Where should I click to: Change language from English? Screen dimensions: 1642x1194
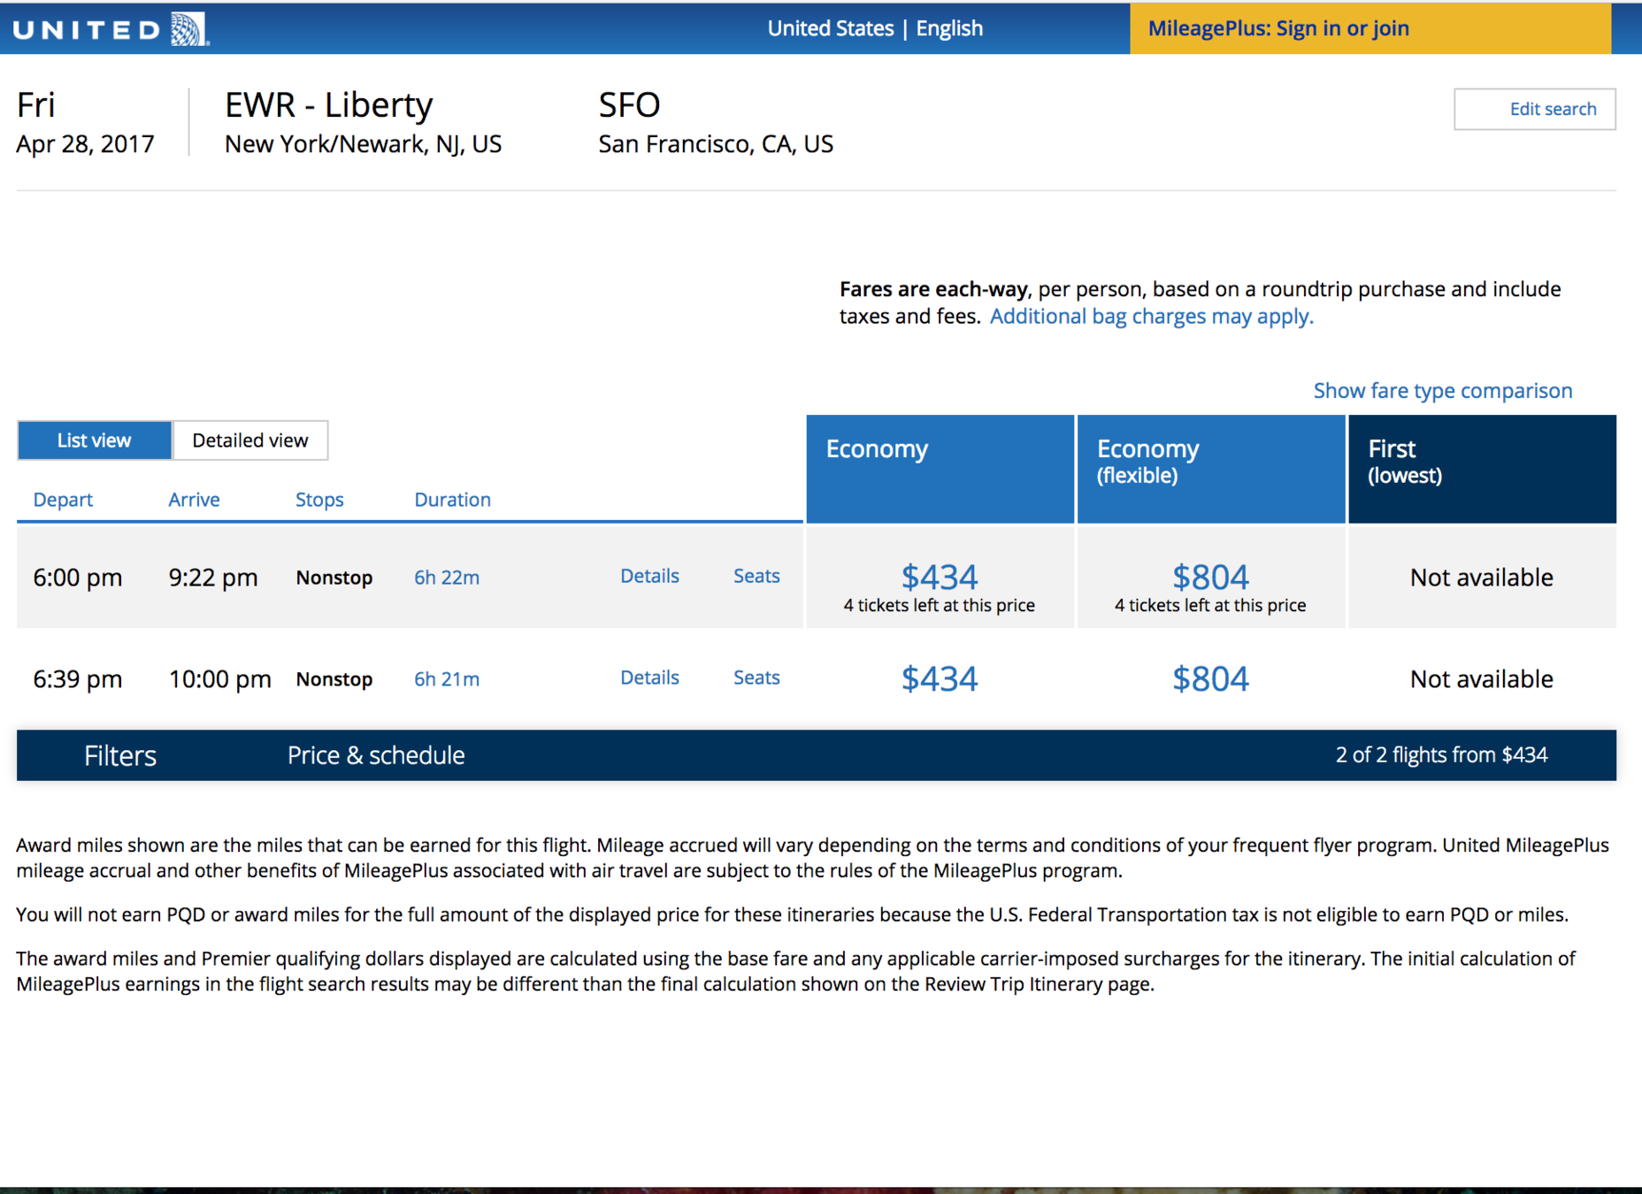click(949, 28)
